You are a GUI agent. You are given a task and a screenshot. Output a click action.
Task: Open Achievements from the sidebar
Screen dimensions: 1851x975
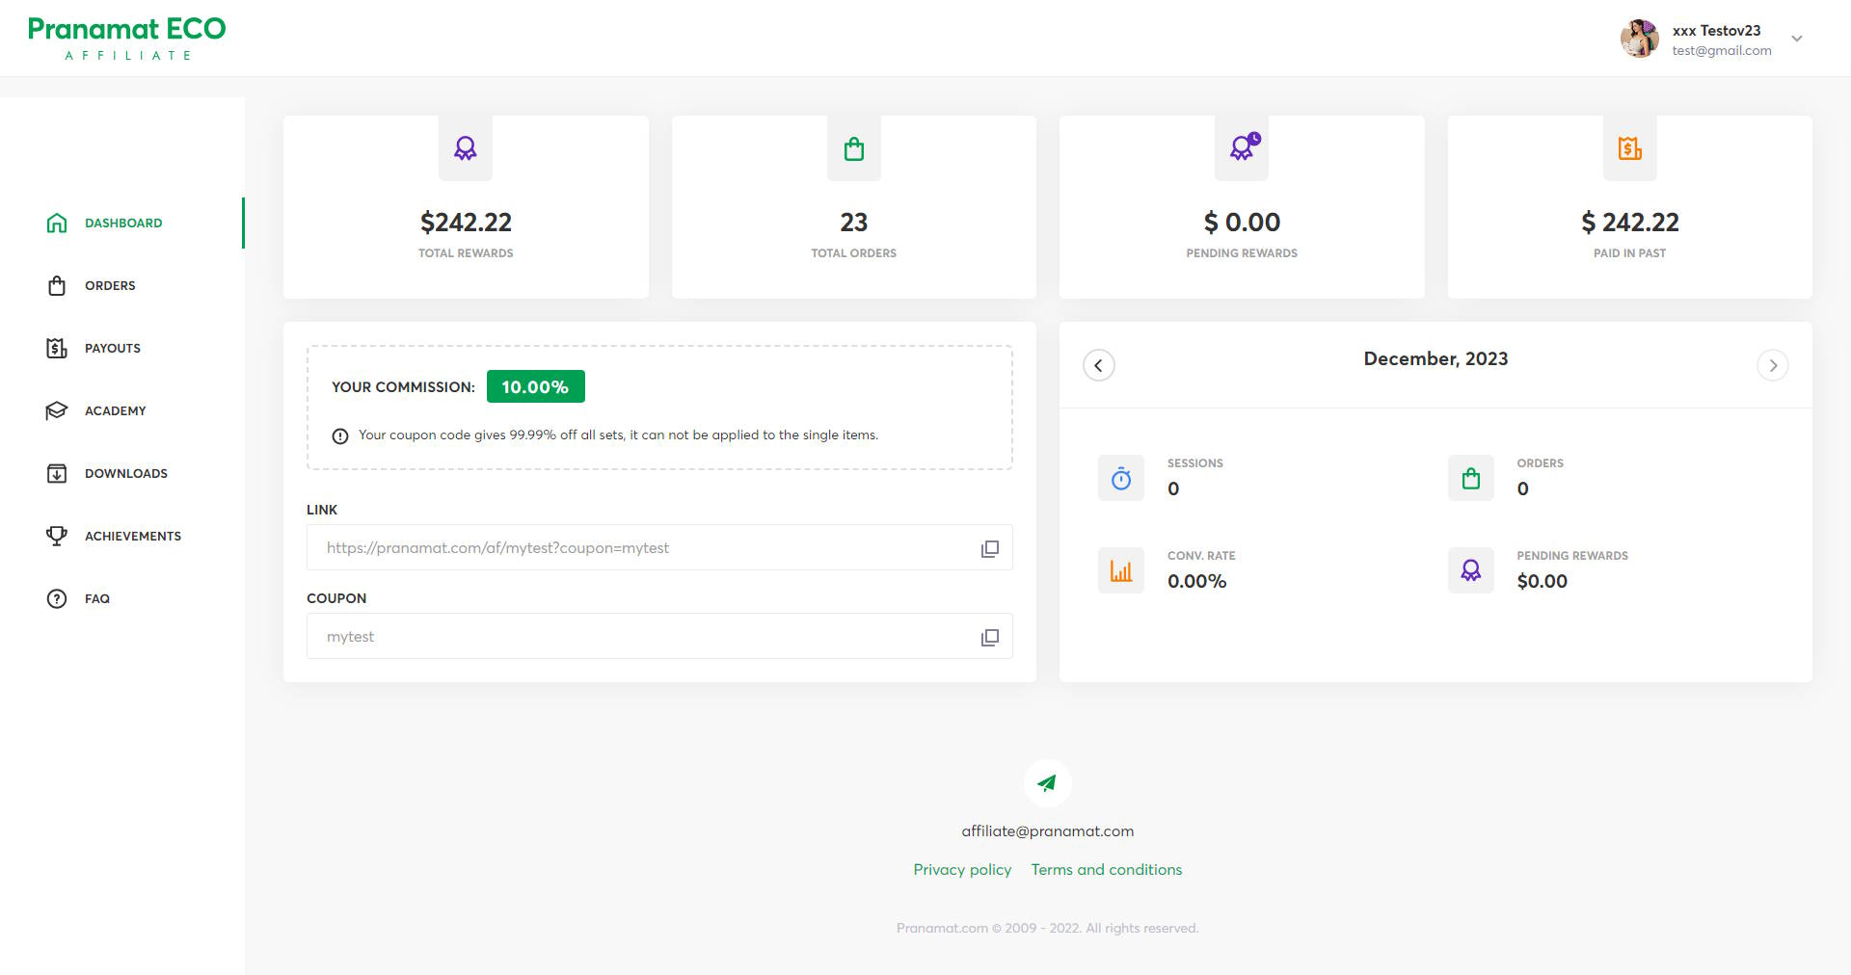(x=132, y=537)
